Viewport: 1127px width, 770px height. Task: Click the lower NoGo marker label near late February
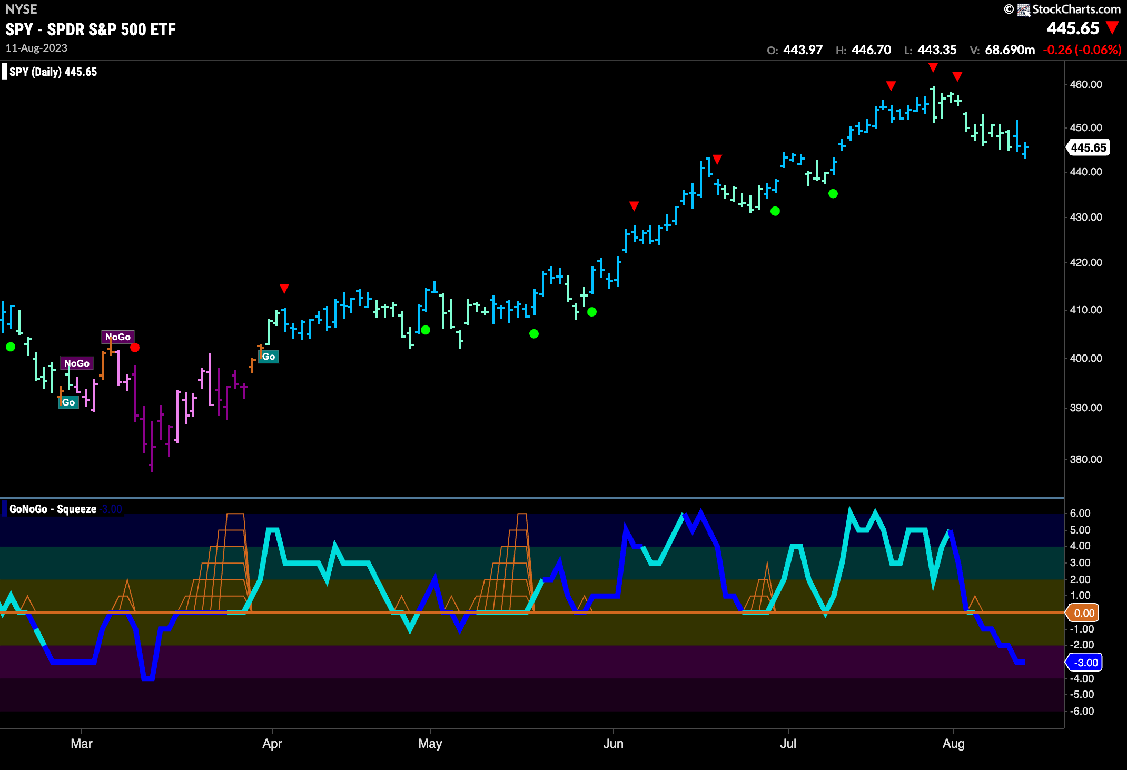(x=77, y=363)
